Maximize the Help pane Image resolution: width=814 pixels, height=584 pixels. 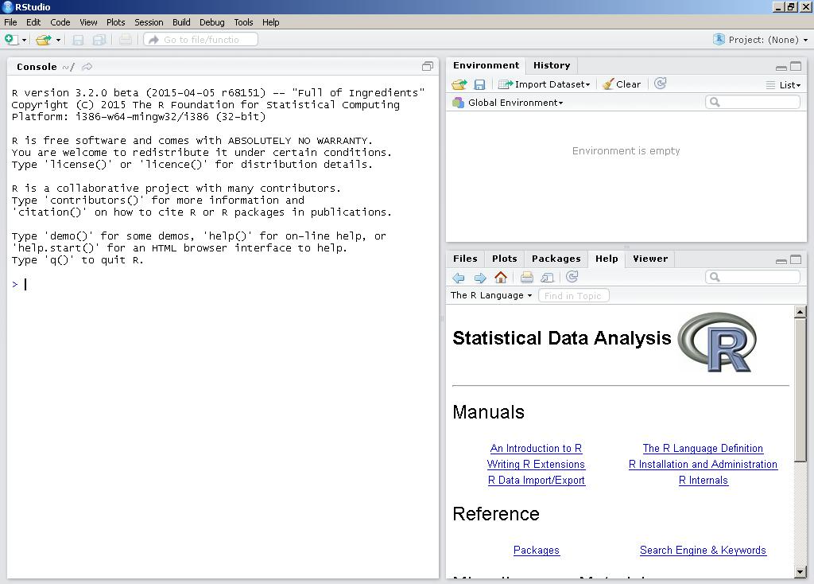pos(795,259)
